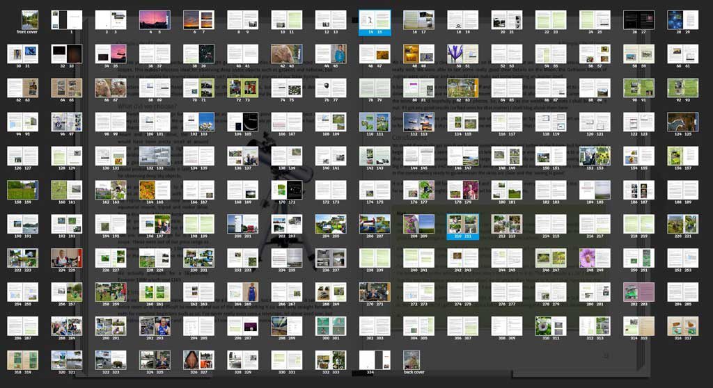Open the front cover thumbnail
The width and height of the screenshot is (713, 388).
(30, 20)
